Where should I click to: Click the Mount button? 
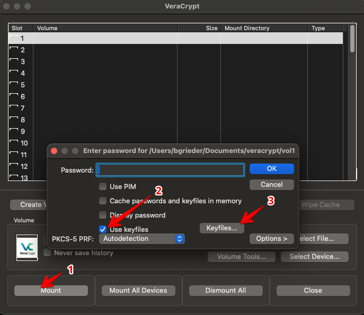tap(51, 291)
